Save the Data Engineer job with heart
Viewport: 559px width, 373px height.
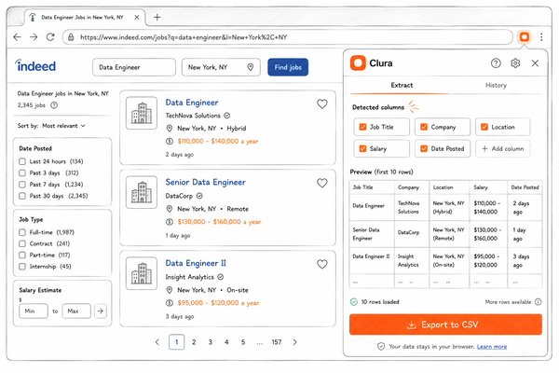point(322,104)
